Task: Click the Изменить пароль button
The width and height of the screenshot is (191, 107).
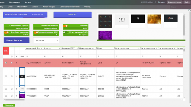Action: (175, 2)
